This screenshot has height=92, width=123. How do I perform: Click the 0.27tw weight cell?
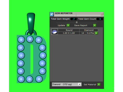[x=90, y=33]
